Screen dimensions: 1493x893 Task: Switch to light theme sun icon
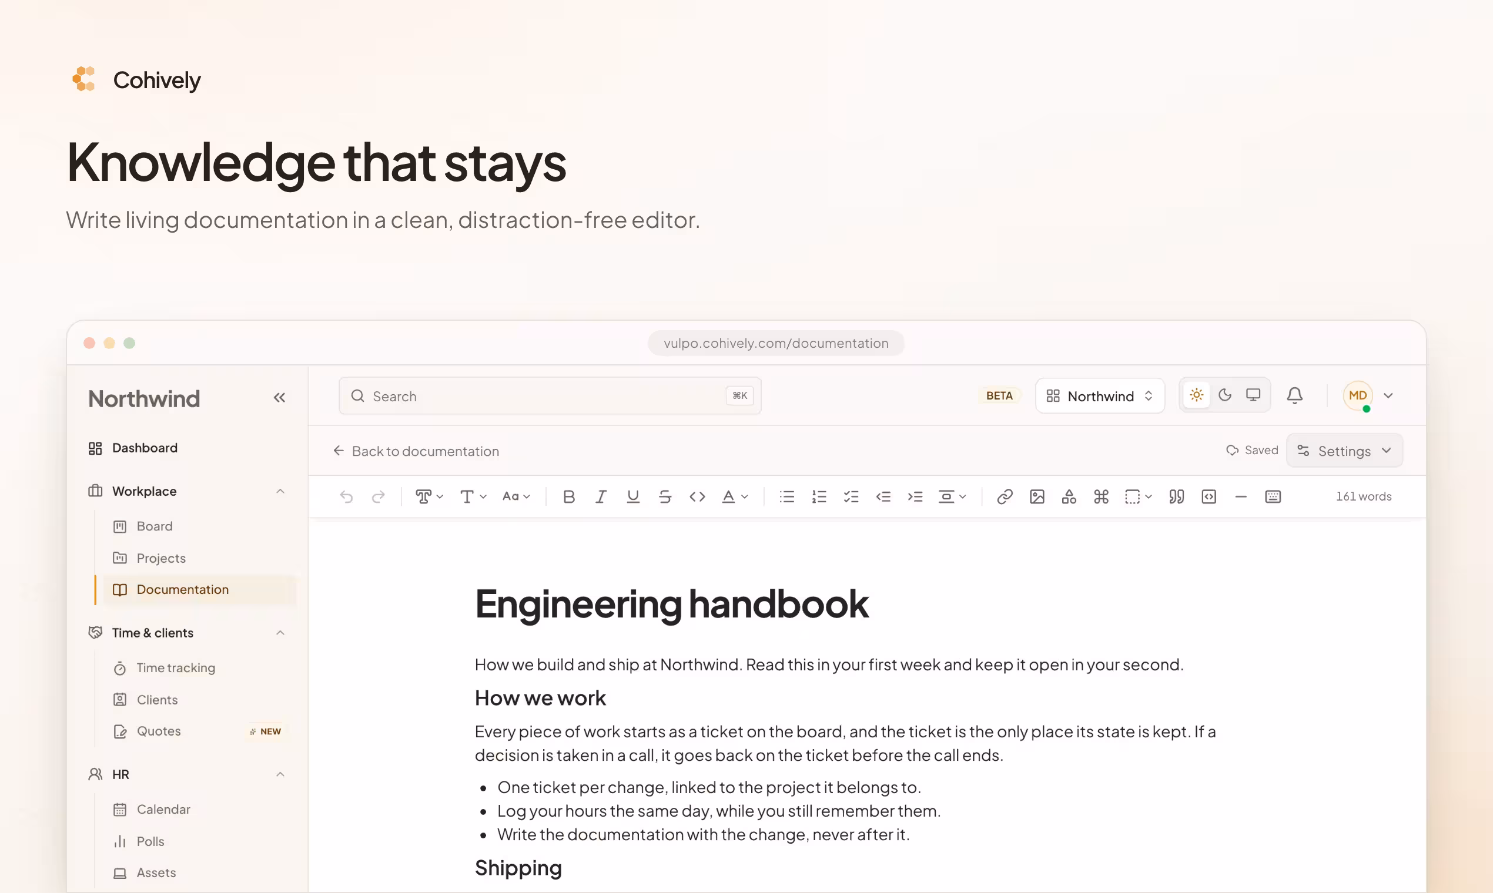coord(1196,395)
